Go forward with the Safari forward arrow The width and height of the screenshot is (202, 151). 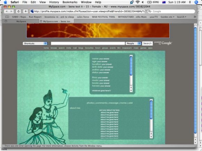(11, 11)
